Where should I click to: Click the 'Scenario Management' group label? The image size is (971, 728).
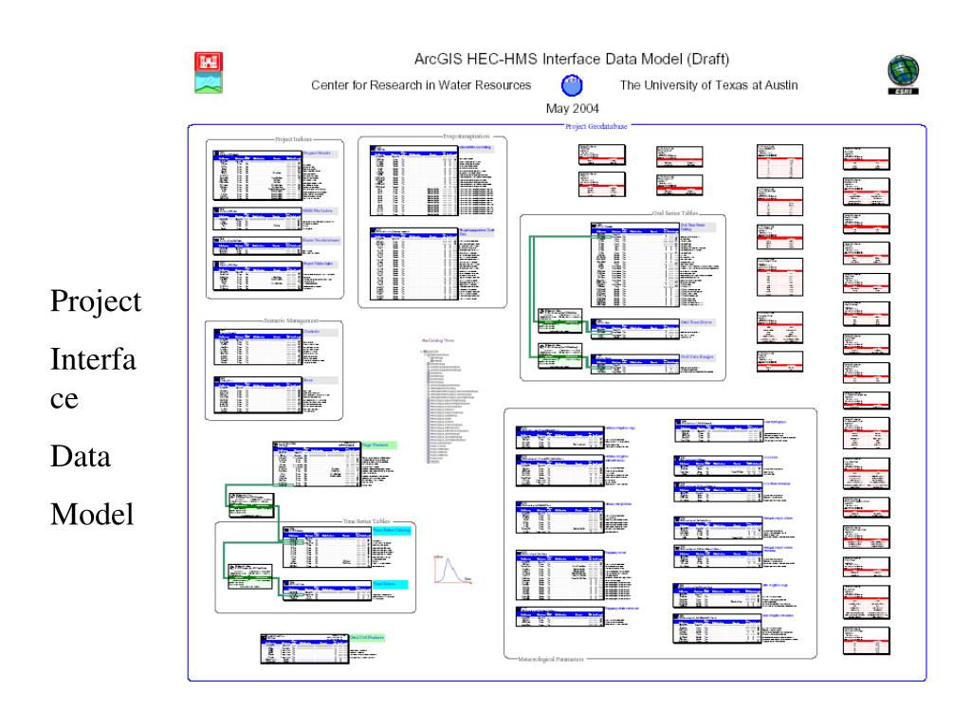coord(291,320)
